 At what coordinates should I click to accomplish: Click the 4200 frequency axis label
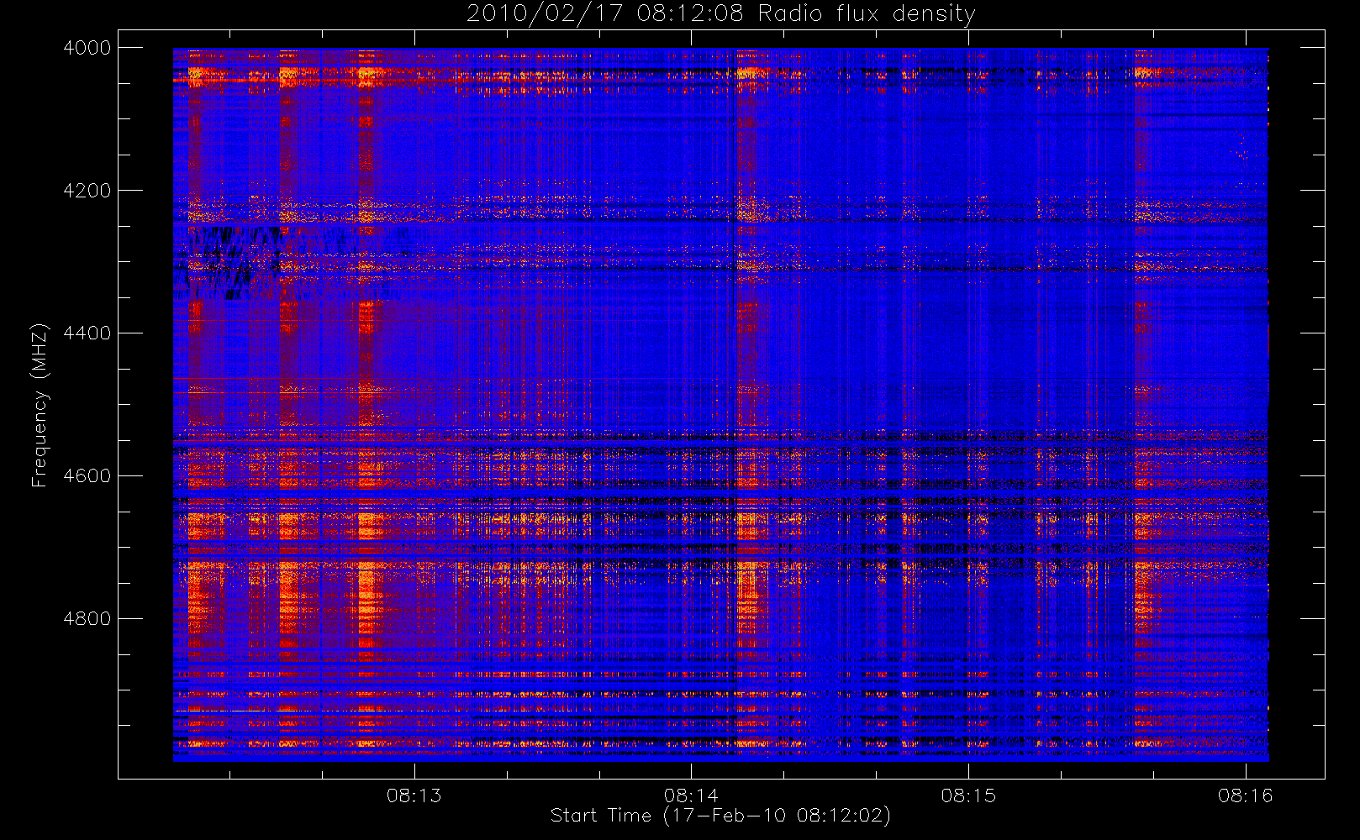(87, 191)
